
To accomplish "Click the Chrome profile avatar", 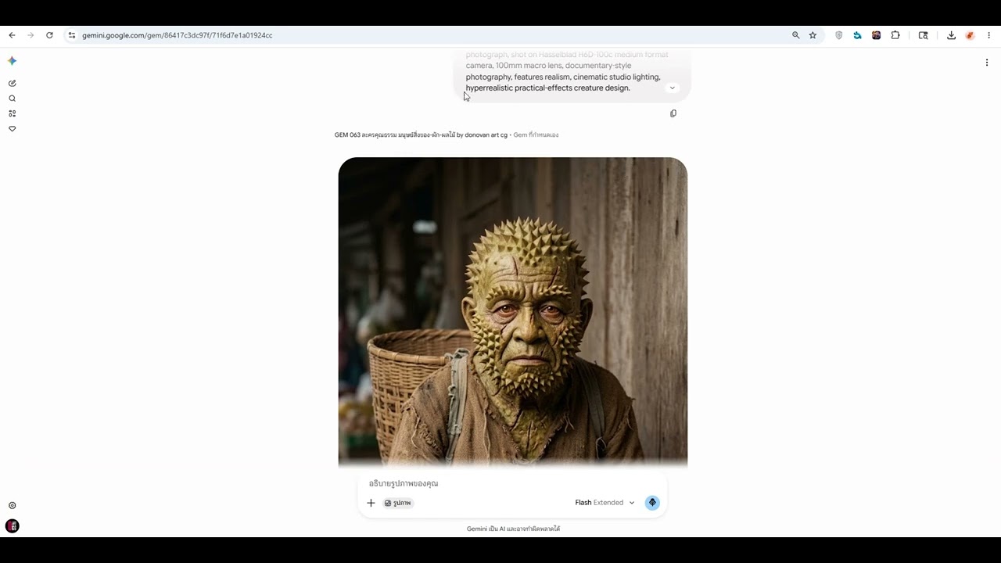I will click(970, 35).
